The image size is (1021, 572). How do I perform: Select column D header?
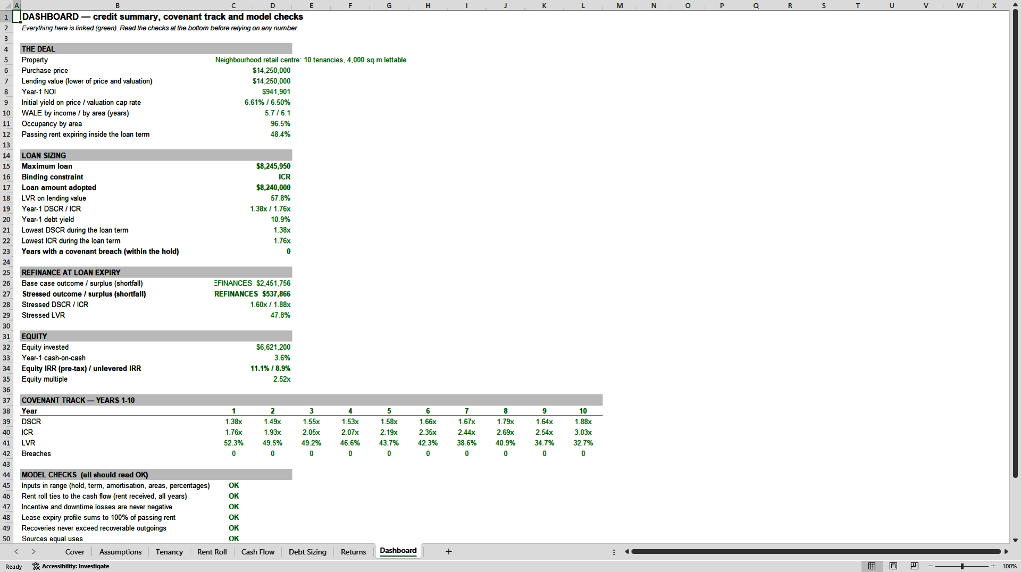coord(272,5)
